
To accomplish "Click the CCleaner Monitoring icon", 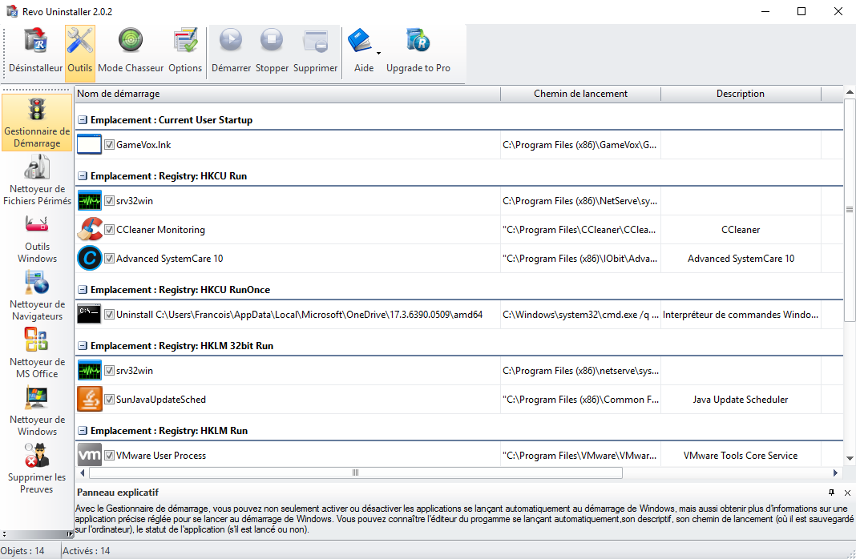I will tap(89, 230).
